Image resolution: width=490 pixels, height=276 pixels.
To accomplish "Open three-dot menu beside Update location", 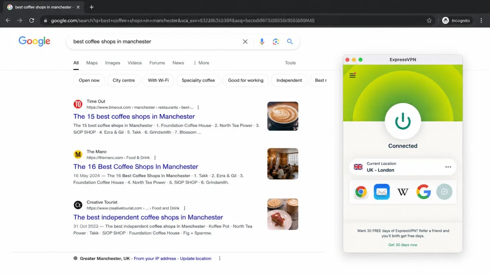I will (220, 258).
